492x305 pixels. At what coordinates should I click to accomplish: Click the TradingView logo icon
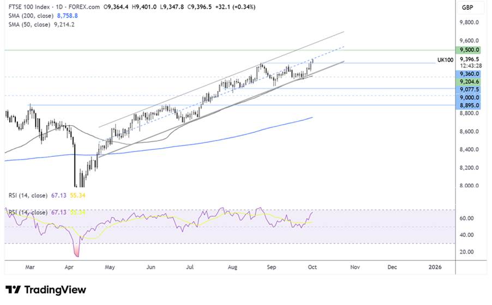pos(13,290)
